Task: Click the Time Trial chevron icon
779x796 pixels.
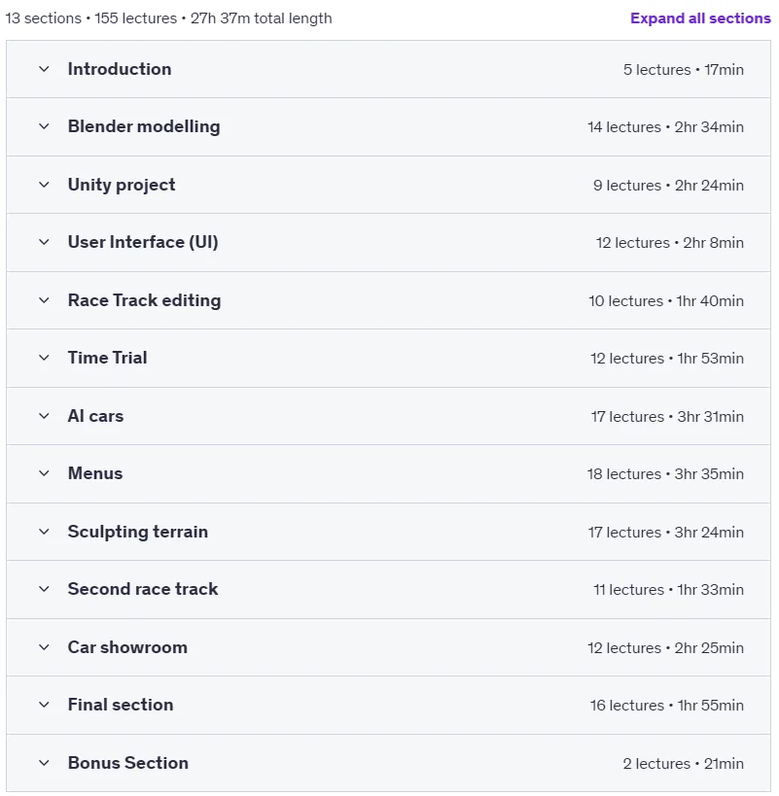Action: pyautogui.click(x=44, y=358)
